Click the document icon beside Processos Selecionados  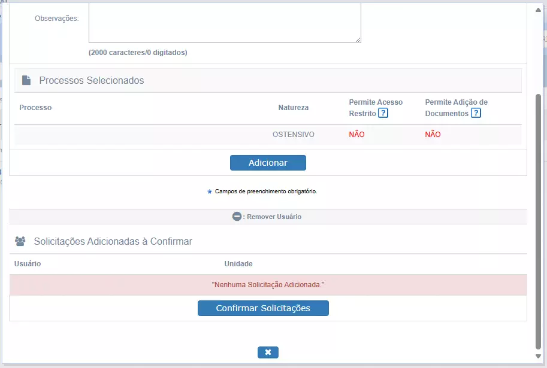click(x=26, y=80)
